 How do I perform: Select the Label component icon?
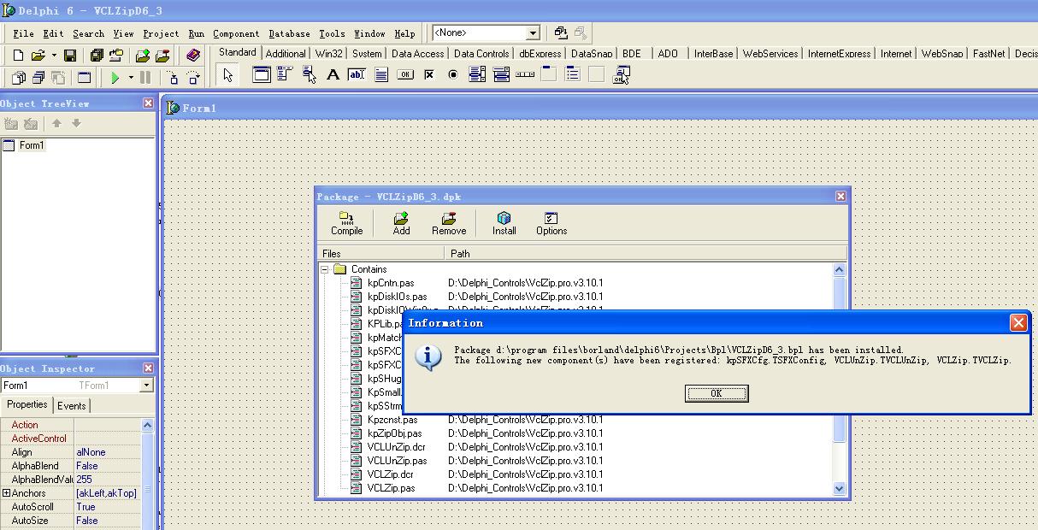coord(333,75)
